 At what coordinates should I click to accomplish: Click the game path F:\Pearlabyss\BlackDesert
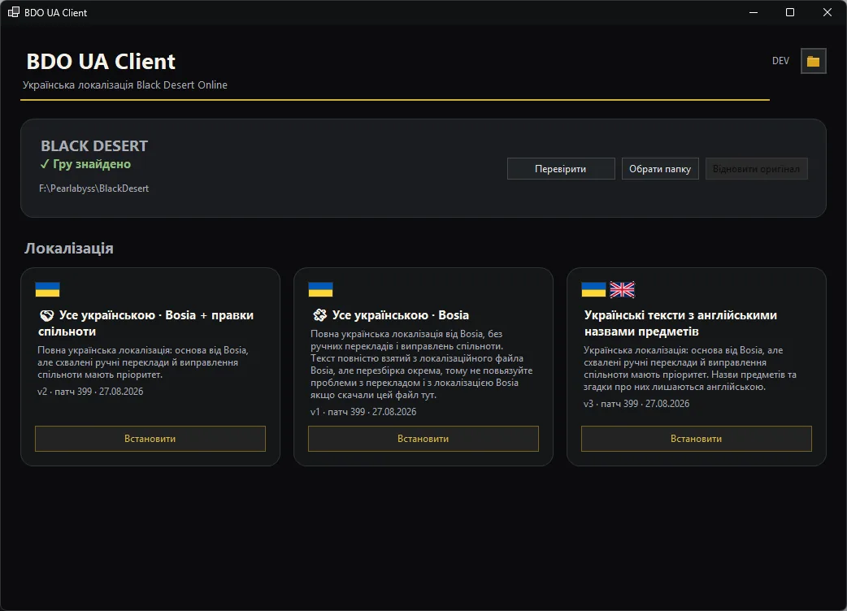pos(94,188)
